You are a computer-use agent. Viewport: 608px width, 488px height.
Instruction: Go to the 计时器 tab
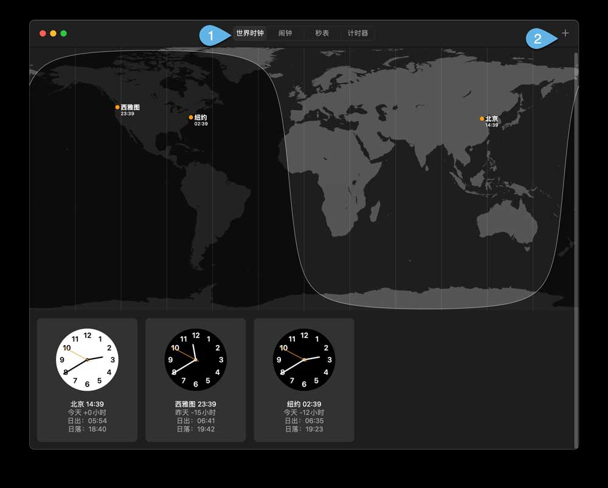(x=358, y=33)
